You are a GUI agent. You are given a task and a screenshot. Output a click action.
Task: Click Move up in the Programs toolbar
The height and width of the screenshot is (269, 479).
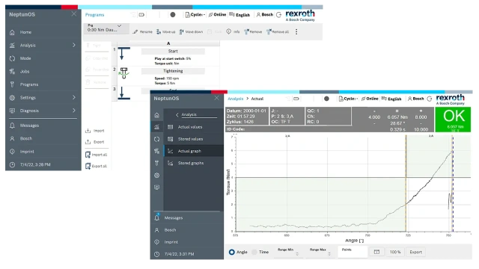(166, 31)
